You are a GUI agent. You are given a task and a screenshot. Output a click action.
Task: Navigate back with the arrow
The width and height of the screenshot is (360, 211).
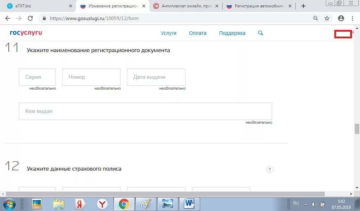(x=7, y=18)
